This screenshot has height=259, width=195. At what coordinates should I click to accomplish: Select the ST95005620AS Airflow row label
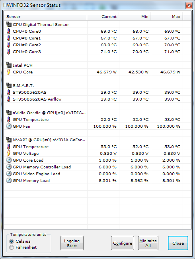tap(37, 99)
